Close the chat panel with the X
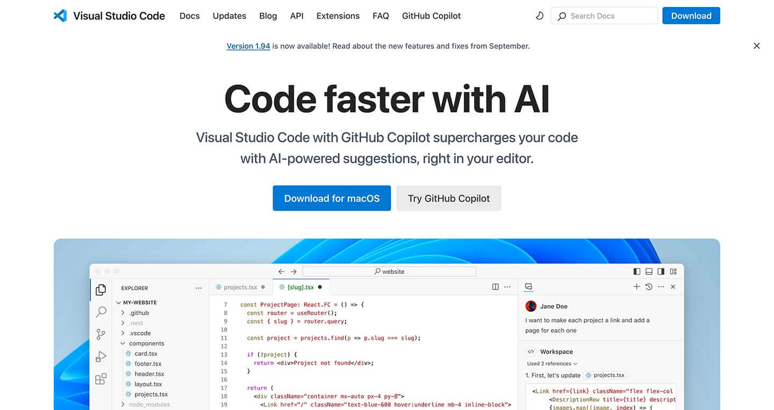Viewport: 774px width, 410px height. pyautogui.click(x=673, y=287)
